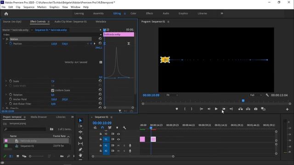Export frame with camera icon
The image size is (294, 165).
pyautogui.click(x=255, y=109)
